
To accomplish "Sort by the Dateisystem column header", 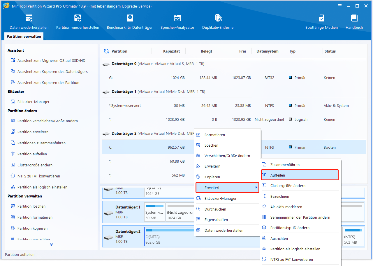I will coord(267,51).
